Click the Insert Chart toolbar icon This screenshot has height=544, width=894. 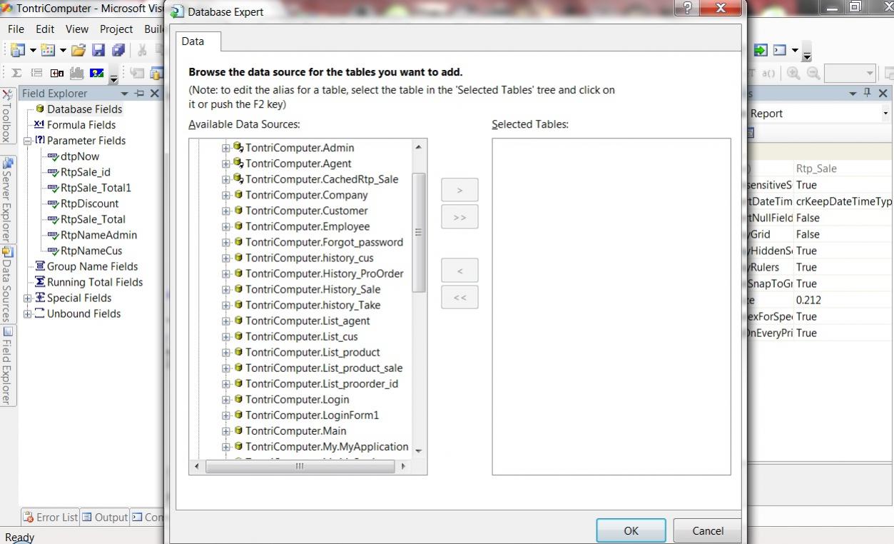coord(76,73)
